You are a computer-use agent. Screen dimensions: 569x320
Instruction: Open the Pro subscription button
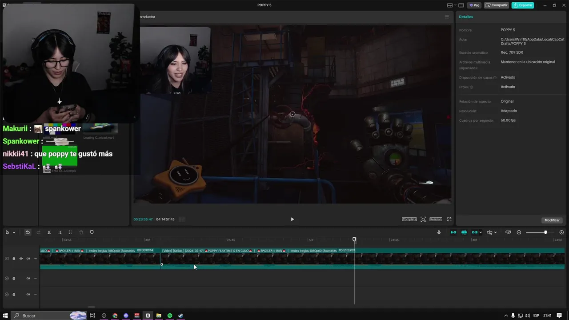[x=474, y=5]
